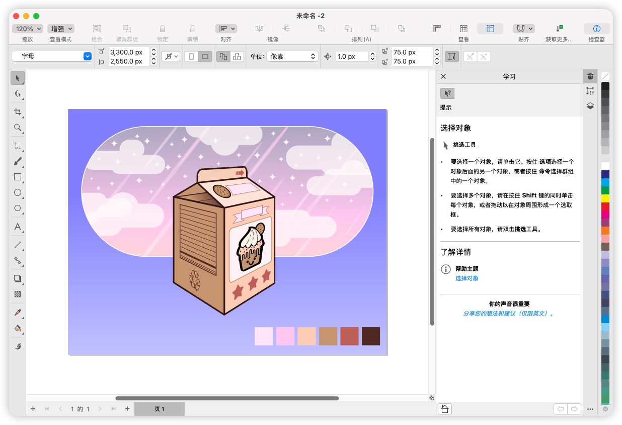Click the 分享您的想法和建议 feedback link
Viewport: 622px width, 425px height.
click(509, 313)
